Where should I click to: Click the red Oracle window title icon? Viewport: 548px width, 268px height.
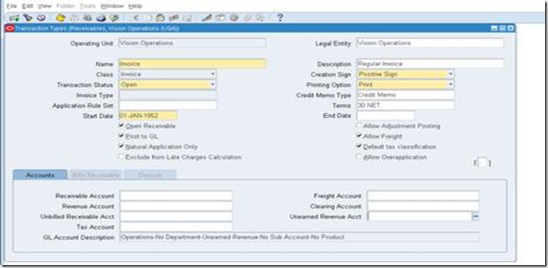[10, 28]
